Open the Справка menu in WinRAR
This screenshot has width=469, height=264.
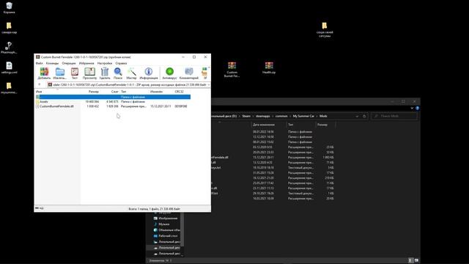pyautogui.click(x=121, y=64)
